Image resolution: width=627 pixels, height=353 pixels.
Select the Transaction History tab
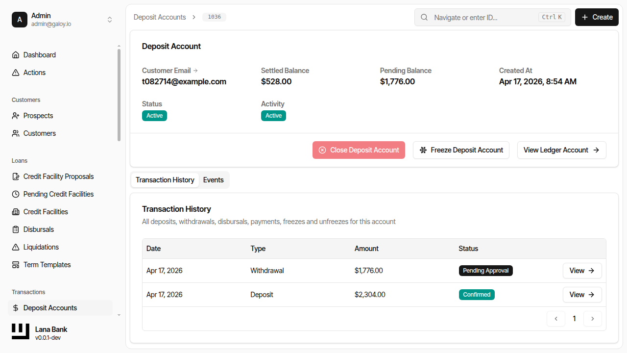coord(165,179)
